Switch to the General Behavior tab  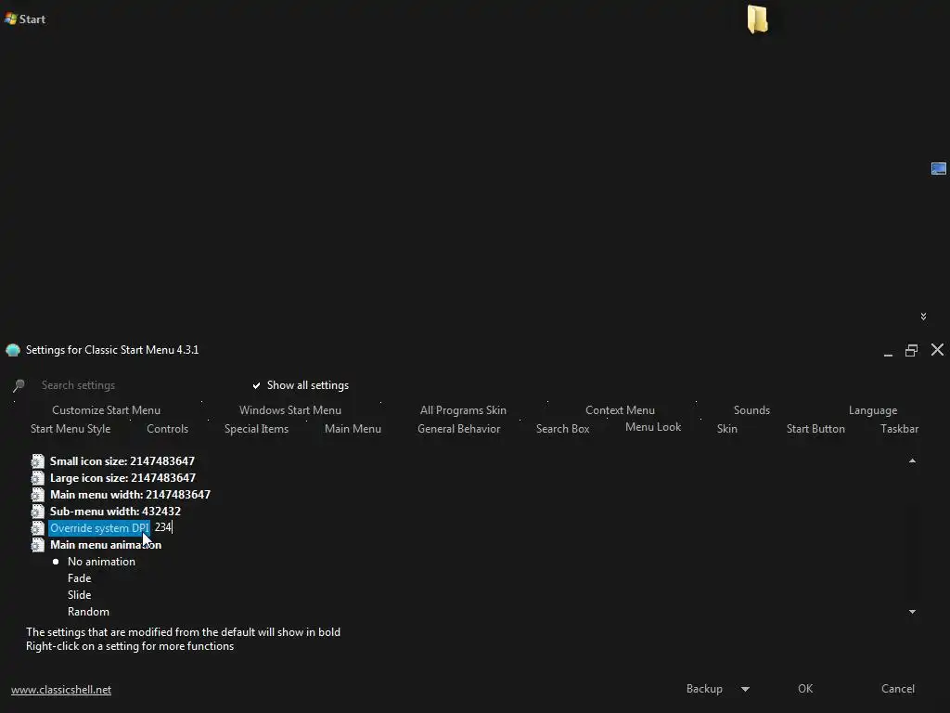point(458,429)
